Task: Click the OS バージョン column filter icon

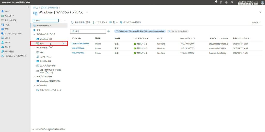Action: [x=194, y=38]
